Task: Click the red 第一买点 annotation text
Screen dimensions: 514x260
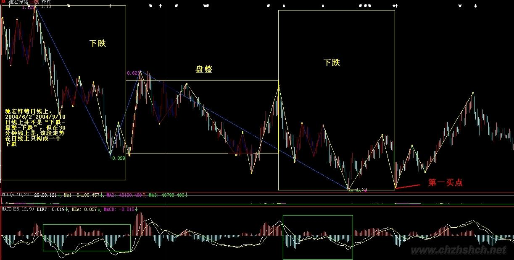Action: (445, 183)
